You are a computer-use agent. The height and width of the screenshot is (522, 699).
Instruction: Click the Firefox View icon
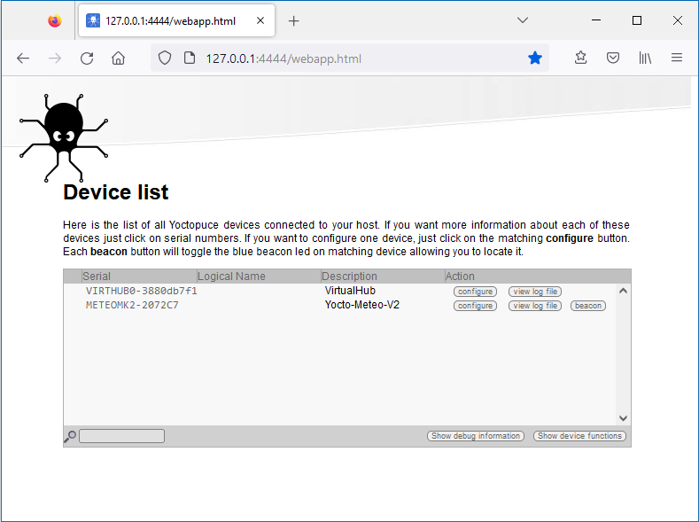pos(55,20)
